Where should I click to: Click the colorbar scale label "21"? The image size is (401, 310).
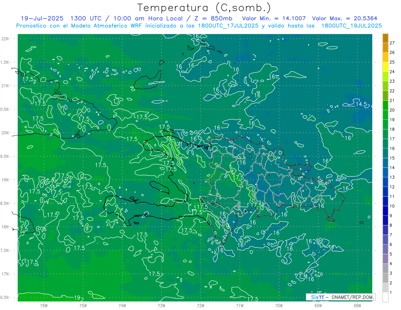pos(392,100)
